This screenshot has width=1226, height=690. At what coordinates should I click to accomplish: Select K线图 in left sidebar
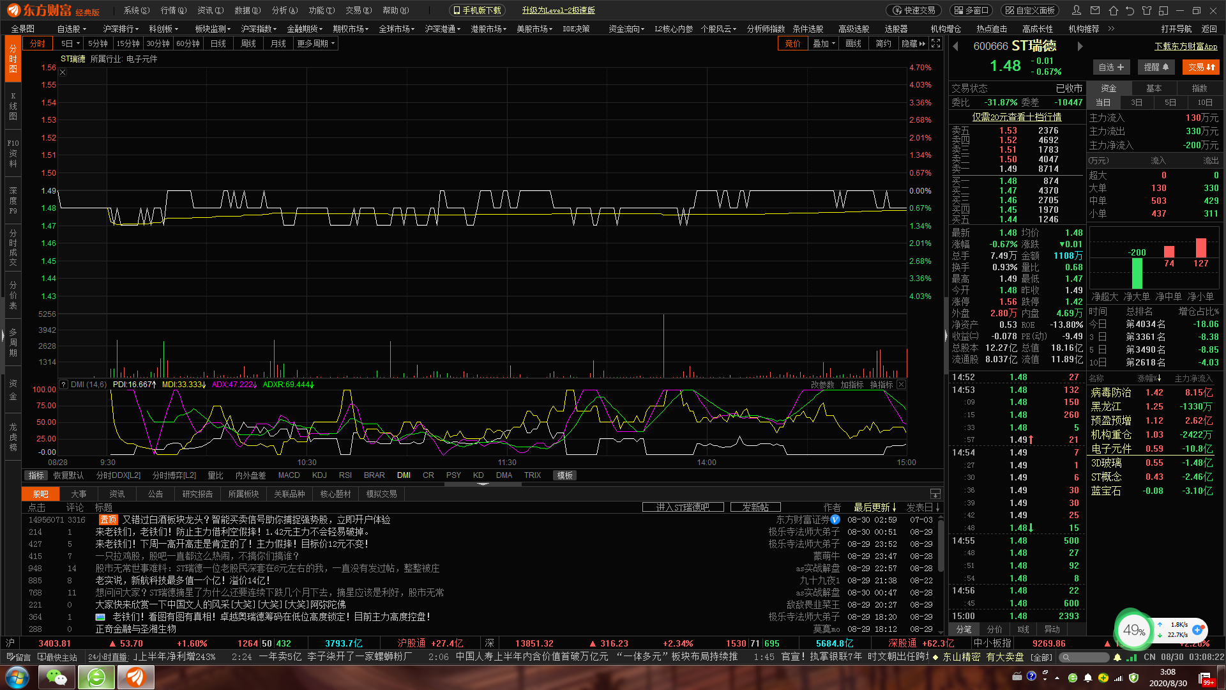[x=13, y=106]
